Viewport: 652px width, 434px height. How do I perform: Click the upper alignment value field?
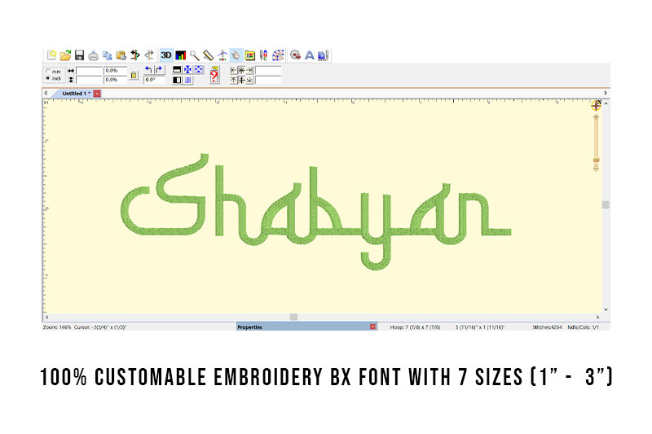(x=269, y=70)
